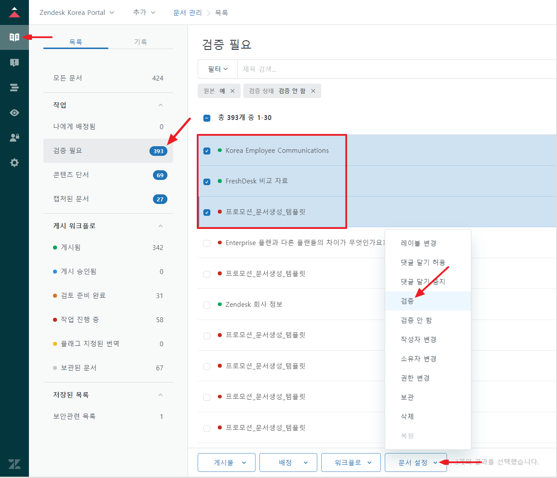Uncheck the selected 프로모션_문서생성_템플릿 row
The width and height of the screenshot is (557, 478).
207,212
